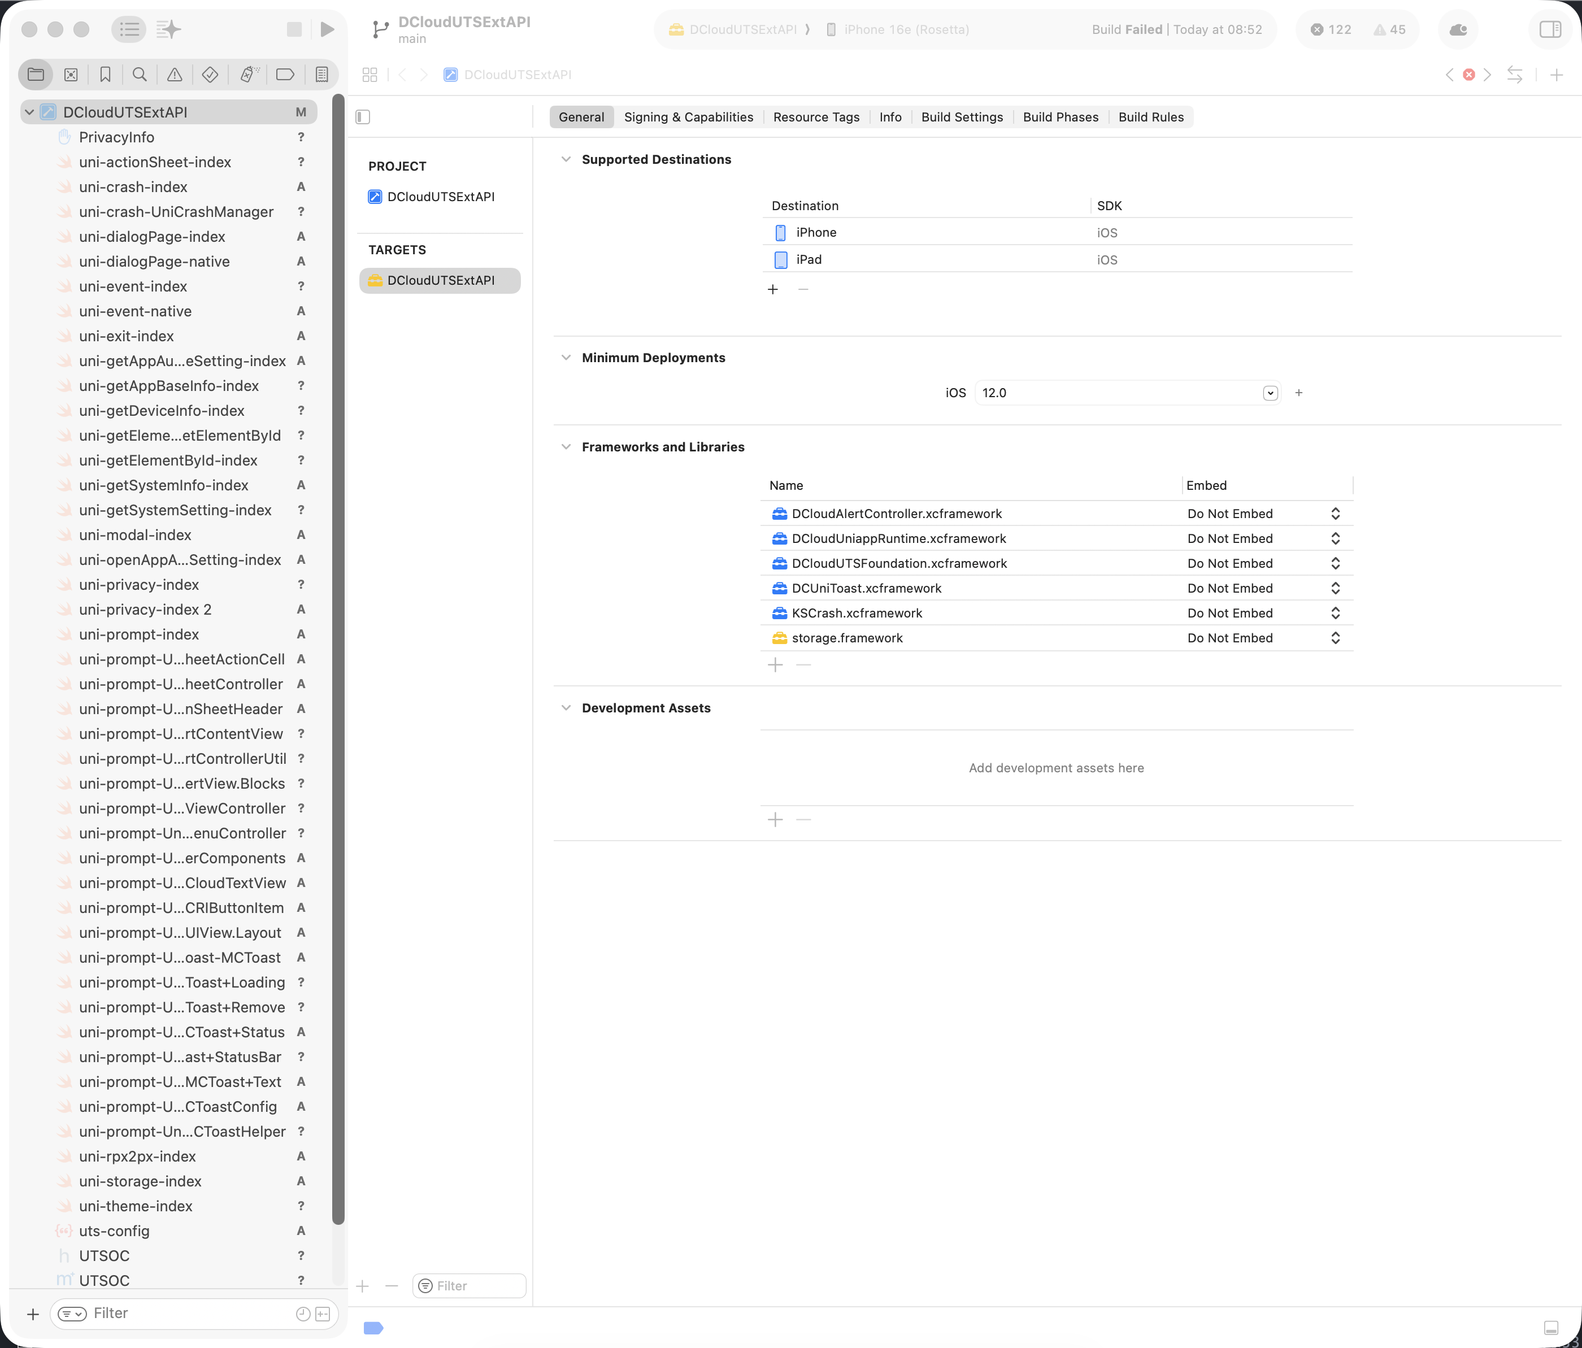This screenshot has width=1582, height=1348.
Task: Toggle the navigator list view icon
Action: click(x=129, y=29)
